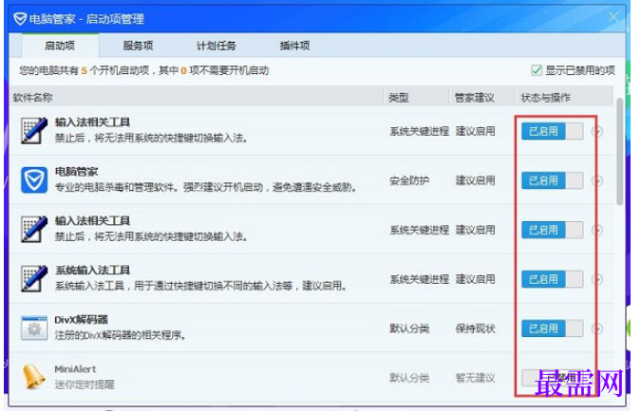Click the 系统输入法工具 pen icon

[x=33, y=278]
